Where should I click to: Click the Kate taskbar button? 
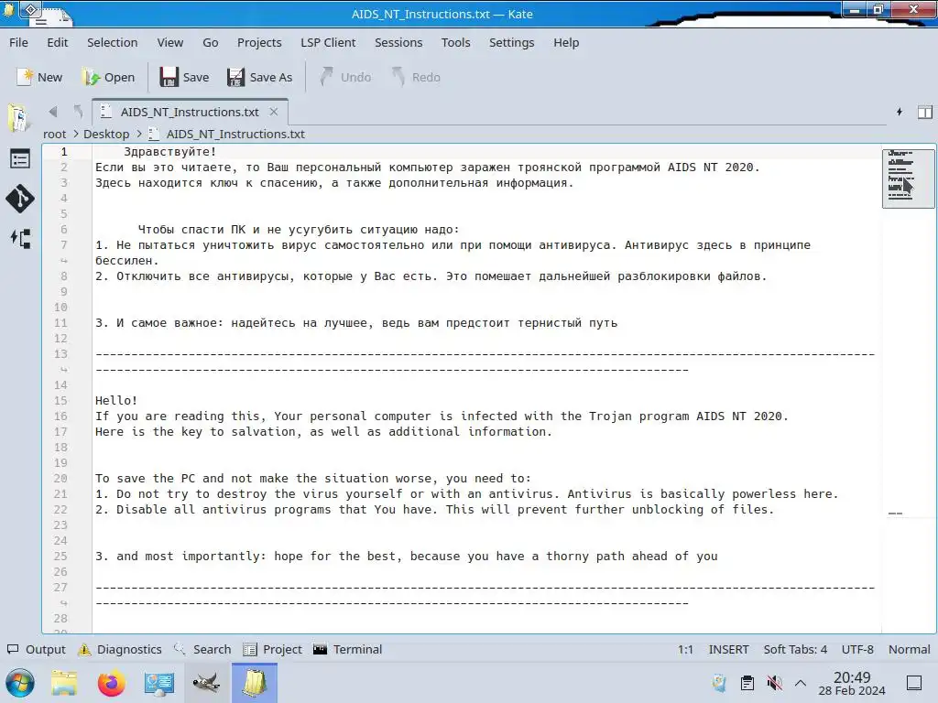tap(255, 683)
